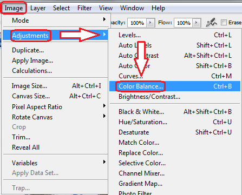Click the Flow 100% input field
The height and width of the screenshot is (195, 242).
[184, 23]
